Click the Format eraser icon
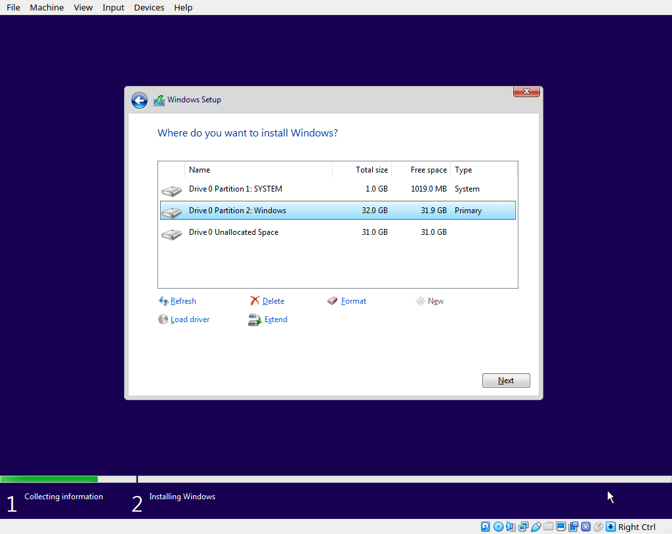This screenshot has height=534, width=672. 333,301
